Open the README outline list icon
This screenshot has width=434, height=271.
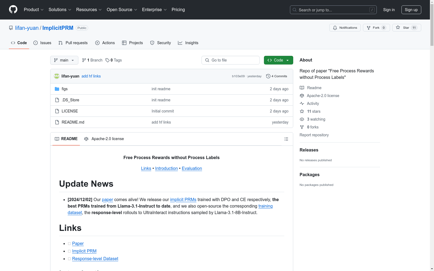(x=286, y=139)
